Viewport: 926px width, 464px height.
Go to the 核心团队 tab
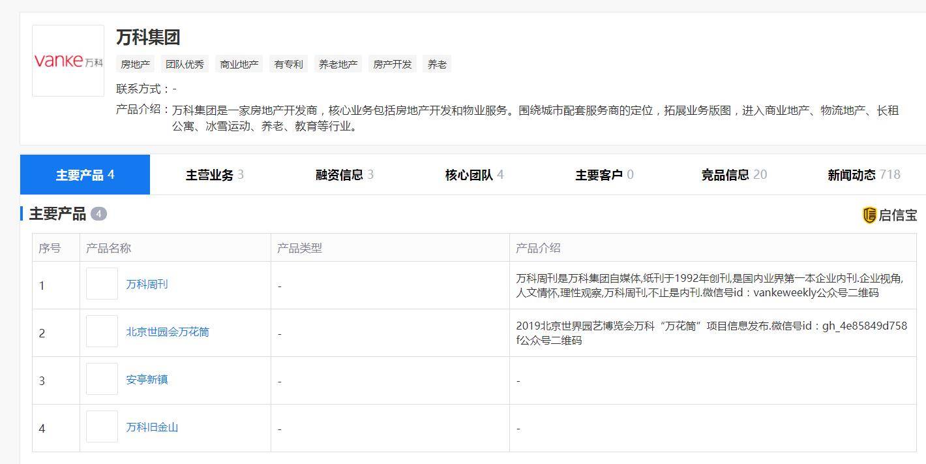pos(474,175)
